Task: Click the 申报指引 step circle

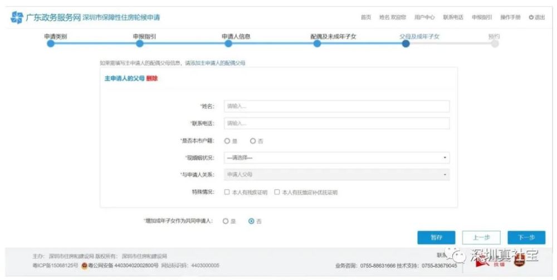Action: pos(140,43)
